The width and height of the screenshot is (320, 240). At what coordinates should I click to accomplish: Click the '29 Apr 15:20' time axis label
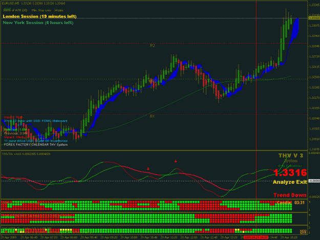click(x=289, y=237)
